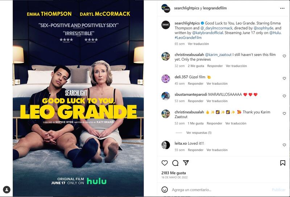The width and height of the screenshot is (290, 197).
Task: Like leita.xo's comment heart
Action: coord(284,145)
